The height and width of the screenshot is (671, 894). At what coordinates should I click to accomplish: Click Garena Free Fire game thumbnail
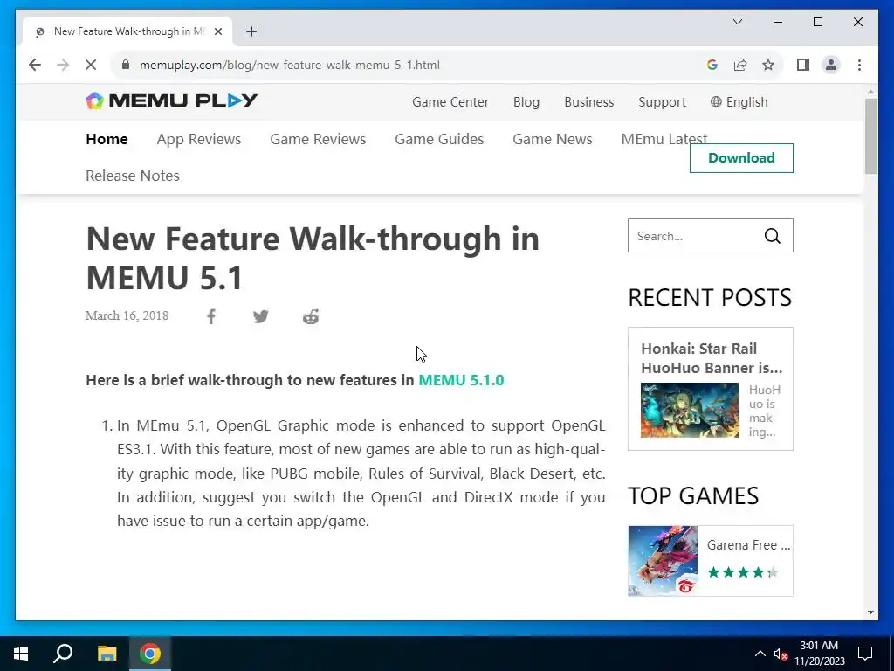click(x=664, y=561)
